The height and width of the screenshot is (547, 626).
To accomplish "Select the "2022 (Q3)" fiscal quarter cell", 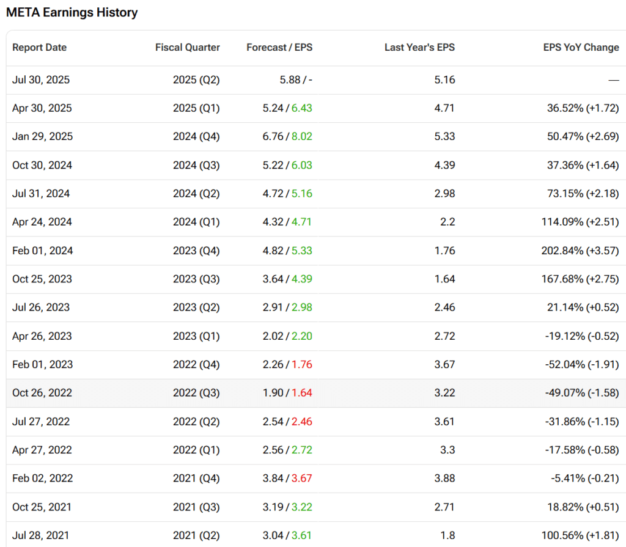I will [196, 393].
